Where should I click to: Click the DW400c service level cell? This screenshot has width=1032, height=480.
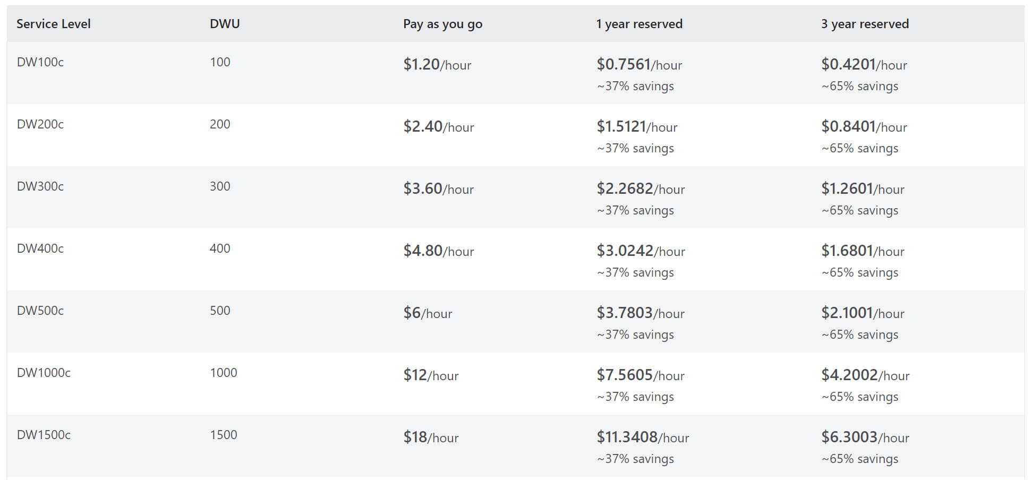click(40, 248)
